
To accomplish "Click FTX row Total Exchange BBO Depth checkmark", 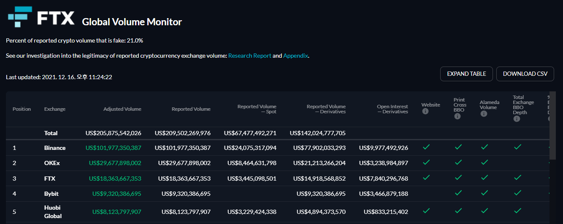I will coord(517,178).
